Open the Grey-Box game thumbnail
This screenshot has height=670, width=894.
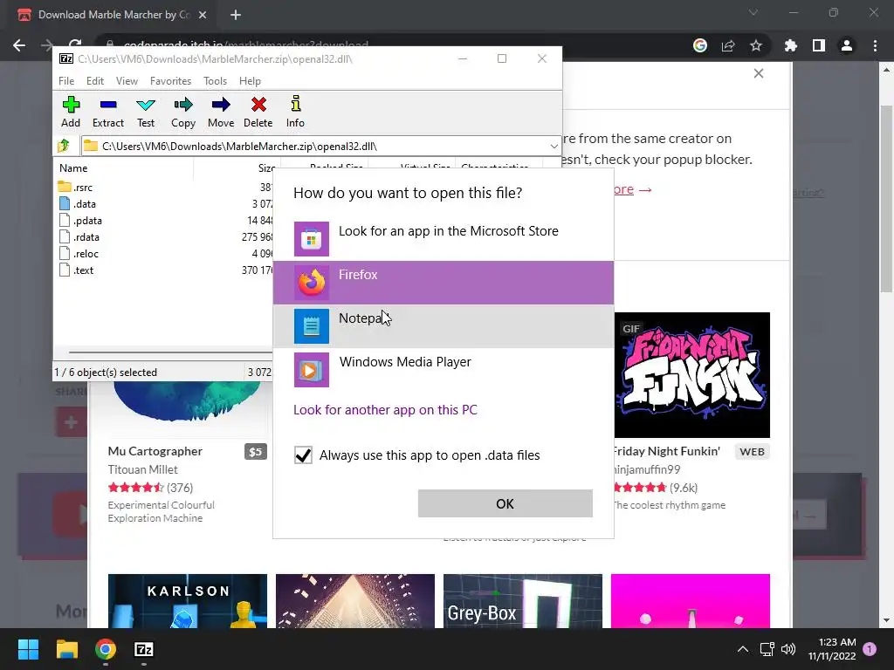click(x=523, y=601)
